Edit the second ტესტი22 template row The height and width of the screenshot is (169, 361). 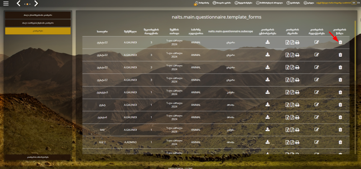(x=317, y=55)
